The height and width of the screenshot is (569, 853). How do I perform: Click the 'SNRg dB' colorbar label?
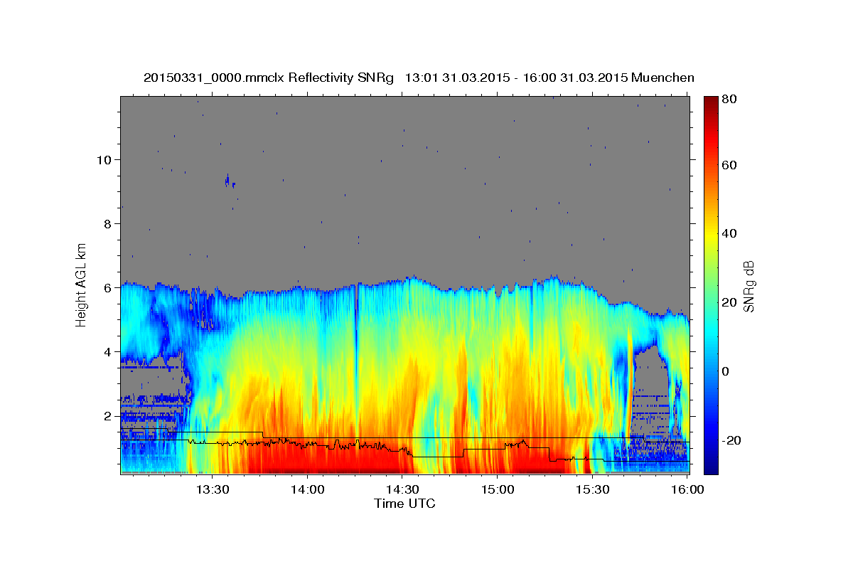click(x=749, y=286)
